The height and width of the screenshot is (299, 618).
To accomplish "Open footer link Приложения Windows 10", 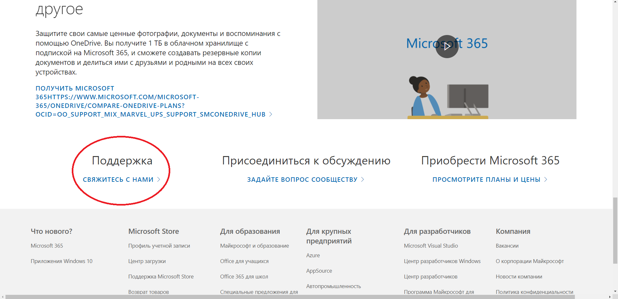I will pos(61,261).
